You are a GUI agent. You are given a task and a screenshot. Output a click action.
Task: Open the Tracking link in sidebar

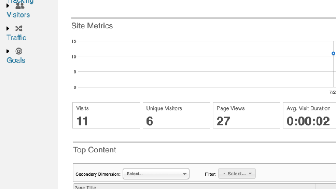pos(20,1)
